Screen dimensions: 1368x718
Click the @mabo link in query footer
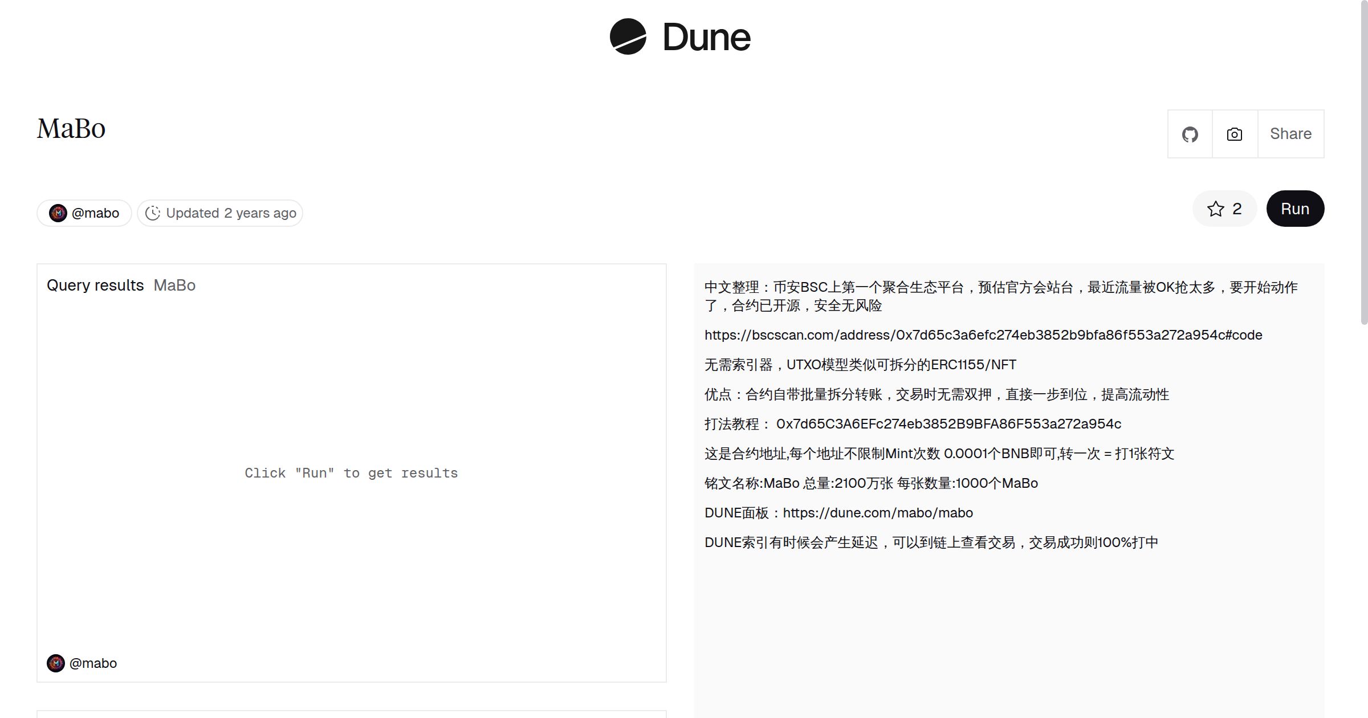click(93, 663)
